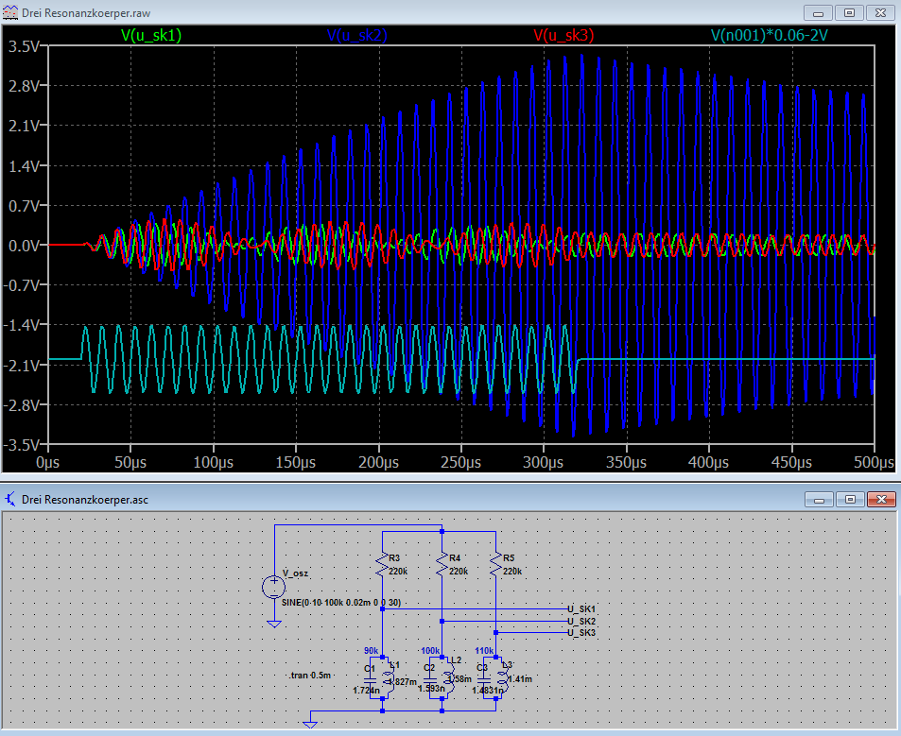901x736 pixels.
Task: Select resistor R3 in the schematic
Action: click(382, 564)
